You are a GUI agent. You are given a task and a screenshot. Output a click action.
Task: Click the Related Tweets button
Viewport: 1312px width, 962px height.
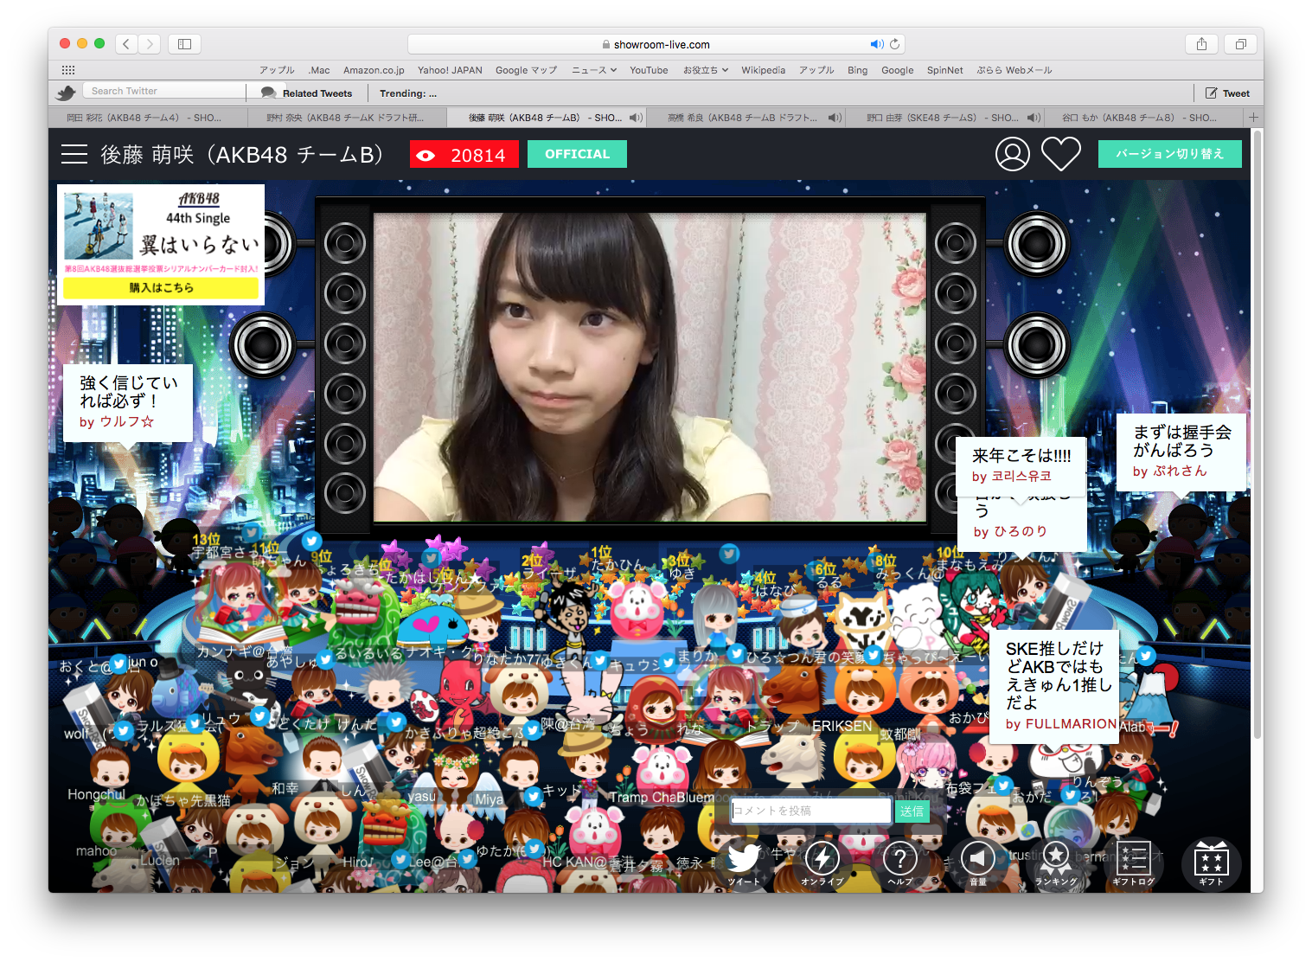[x=306, y=93]
